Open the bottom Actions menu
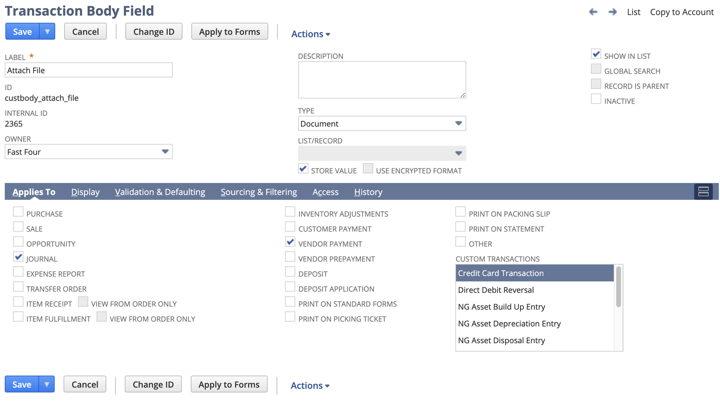This screenshot has height=411, width=720. [x=310, y=385]
